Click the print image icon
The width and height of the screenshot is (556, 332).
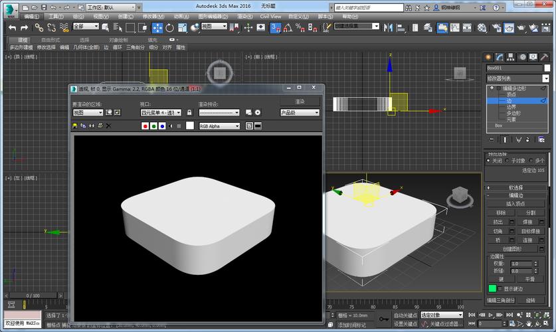point(100,125)
